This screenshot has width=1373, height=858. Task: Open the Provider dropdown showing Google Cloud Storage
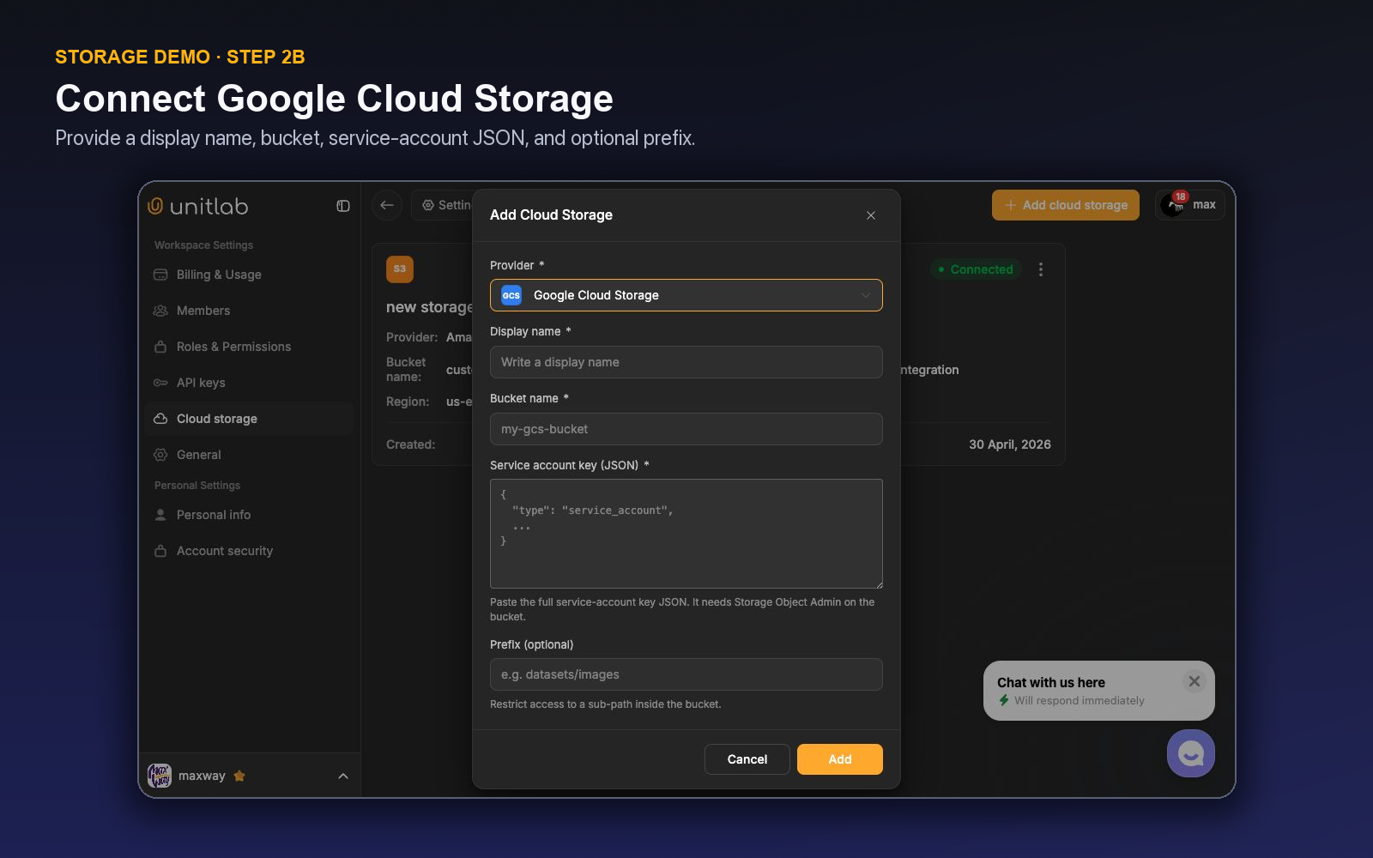coord(686,295)
